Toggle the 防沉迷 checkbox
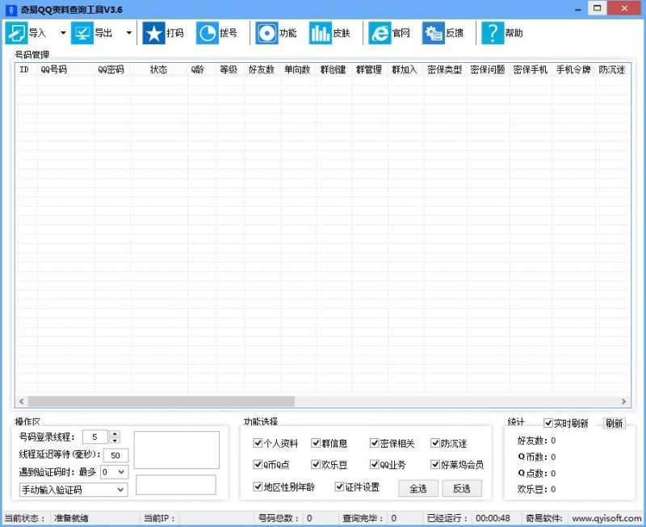 click(436, 443)
